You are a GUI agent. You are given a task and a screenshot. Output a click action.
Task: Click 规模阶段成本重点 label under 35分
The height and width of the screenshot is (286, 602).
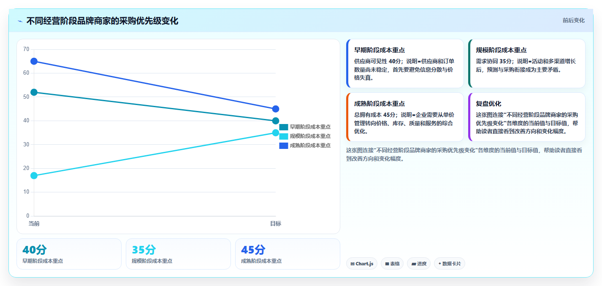152,261
